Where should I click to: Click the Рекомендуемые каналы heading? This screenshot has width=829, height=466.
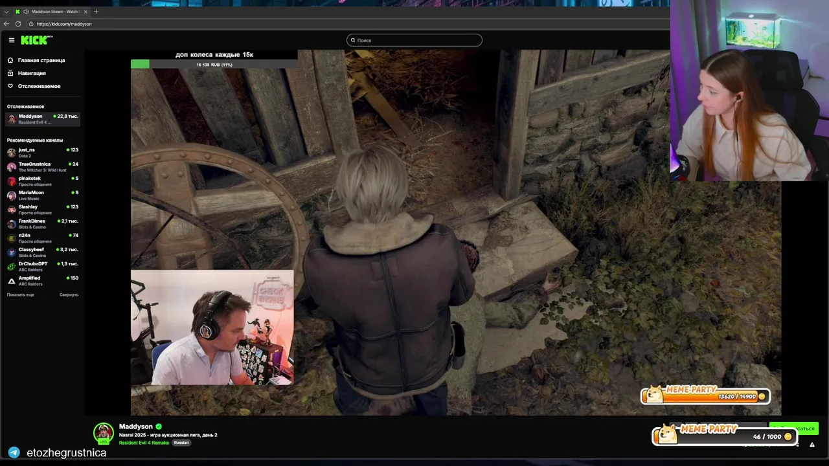[x=35, y=140]
